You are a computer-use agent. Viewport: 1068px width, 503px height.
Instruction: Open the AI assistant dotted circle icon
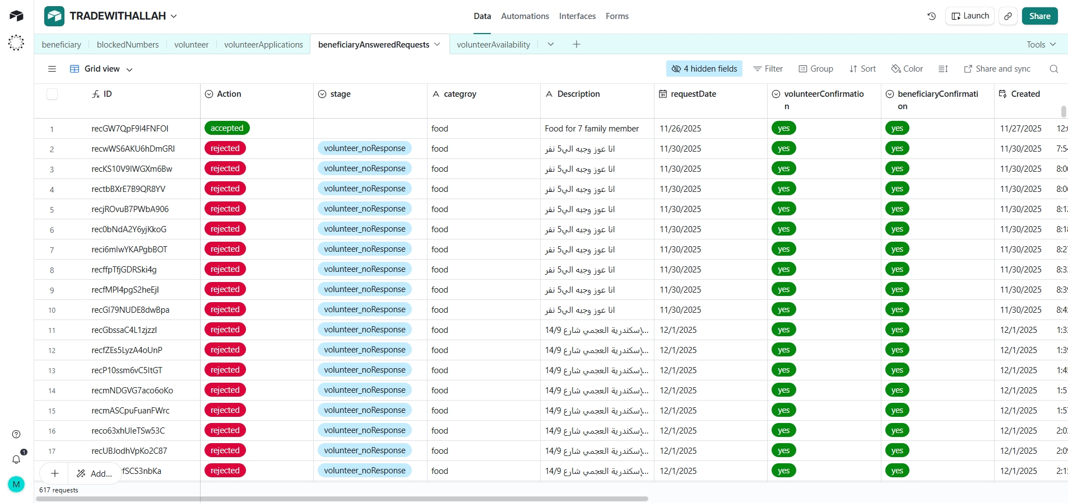(x=16, y=43)
